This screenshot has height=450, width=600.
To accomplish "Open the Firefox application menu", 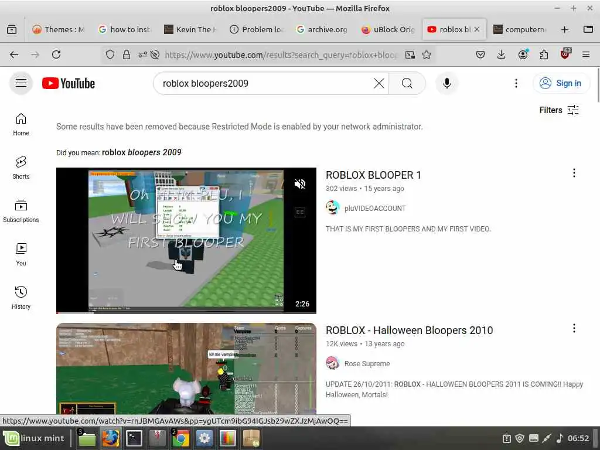I will 586,54.
